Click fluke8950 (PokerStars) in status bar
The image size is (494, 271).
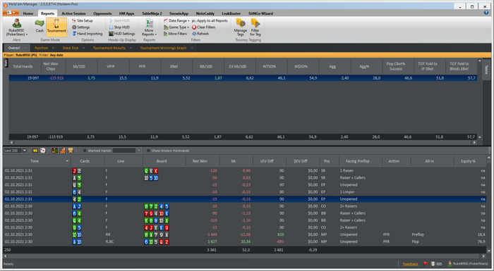(x=468, y=264)
